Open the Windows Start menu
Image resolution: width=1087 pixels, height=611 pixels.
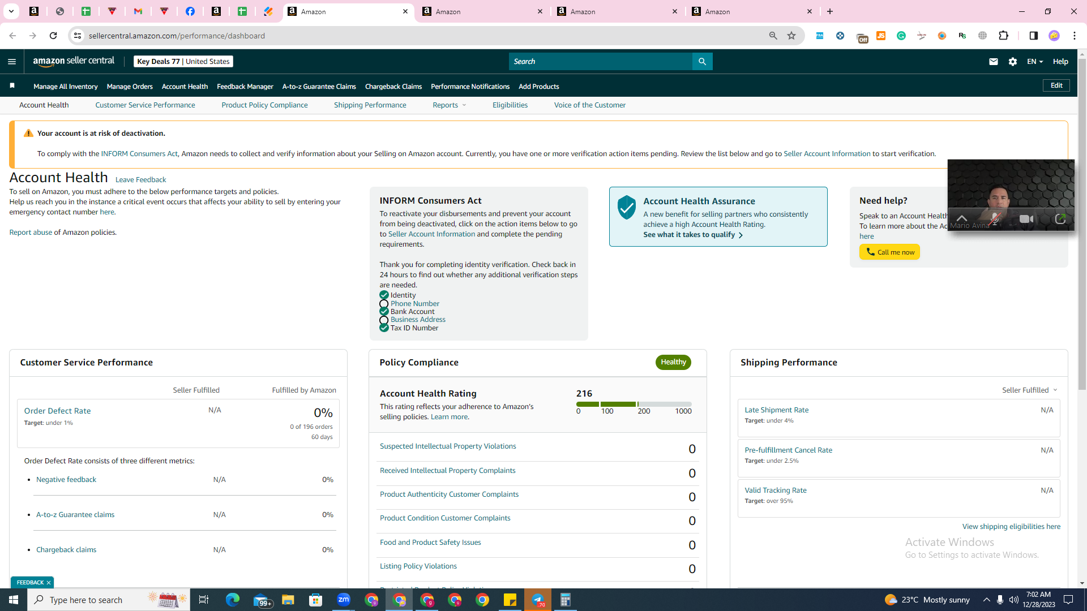tap(14, 600)
